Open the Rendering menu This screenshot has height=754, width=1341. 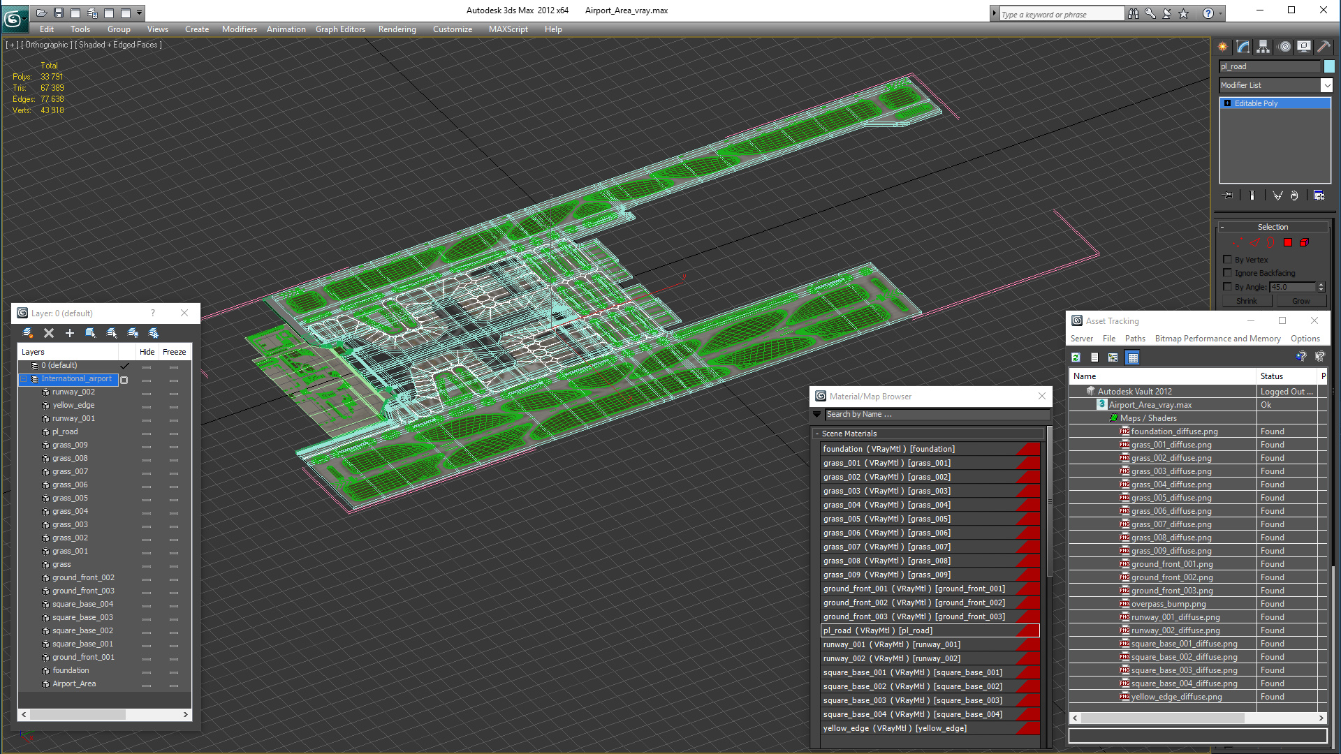(397, 29)
